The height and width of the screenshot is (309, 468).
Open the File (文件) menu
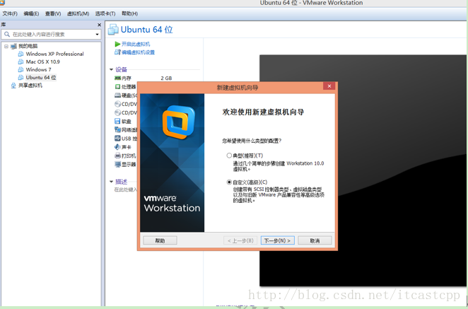10,13
